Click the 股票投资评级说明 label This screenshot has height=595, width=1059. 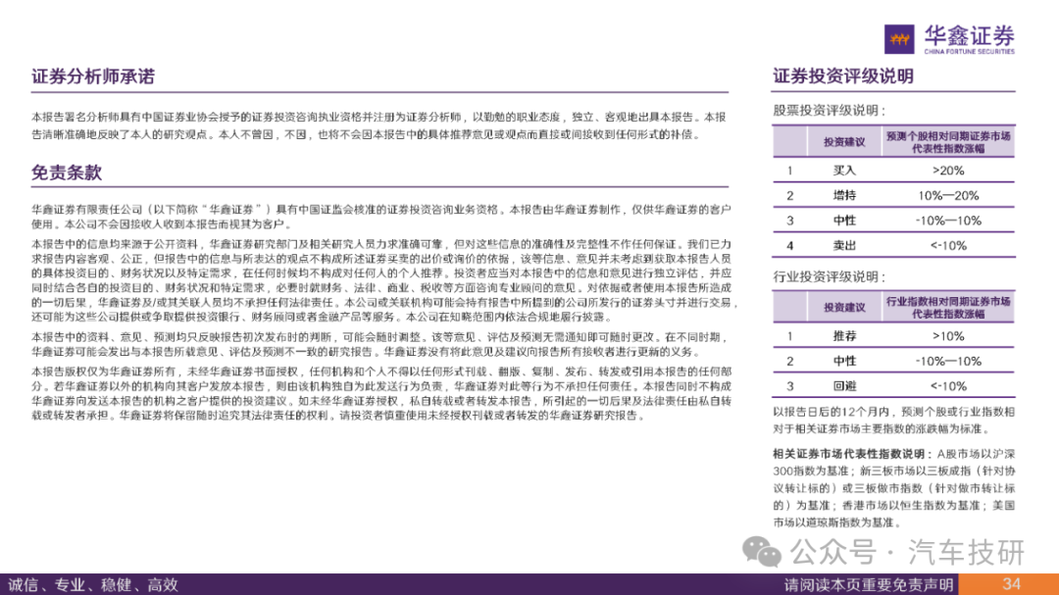click(829, 110)
